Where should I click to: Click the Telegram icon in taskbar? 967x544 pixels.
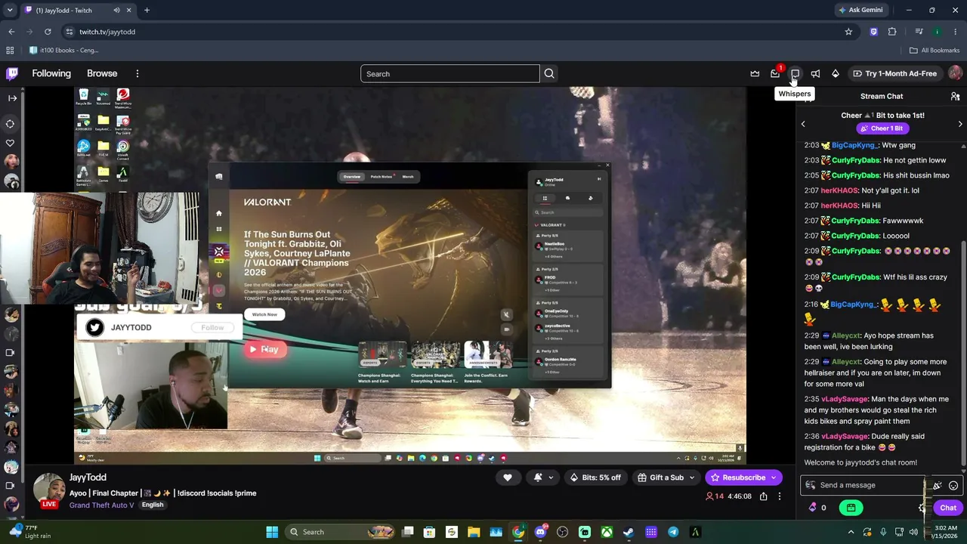click(x=673, y=532)
